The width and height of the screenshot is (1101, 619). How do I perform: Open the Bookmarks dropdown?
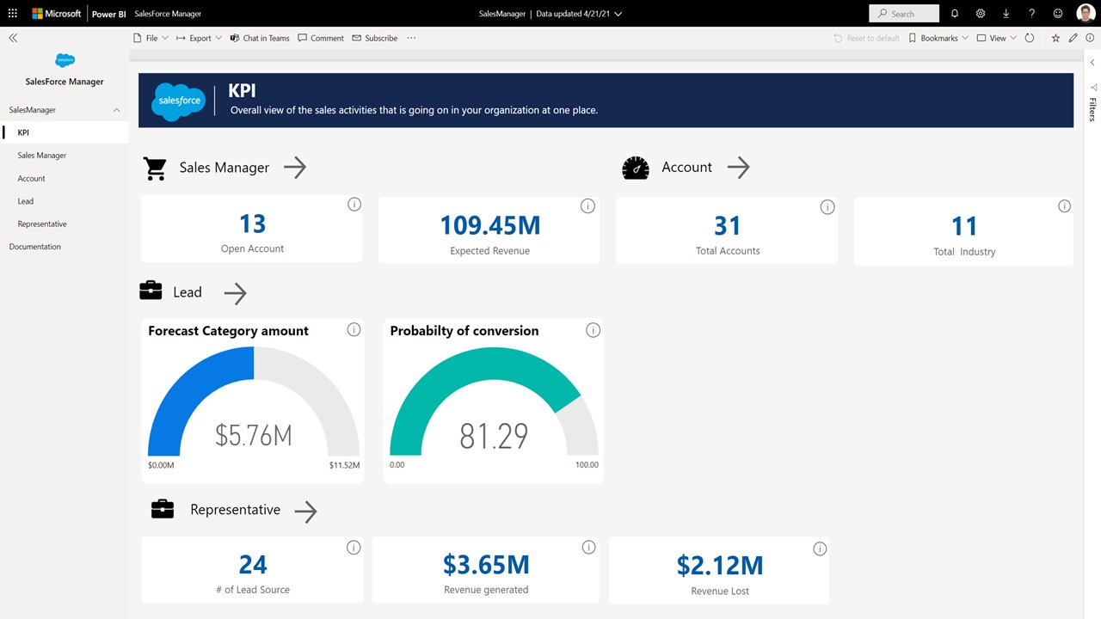(938, 38)
